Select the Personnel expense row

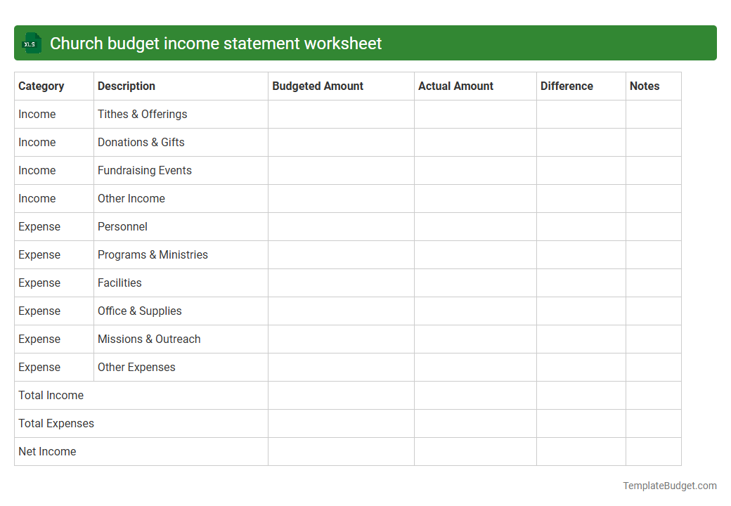pos(122,226)
